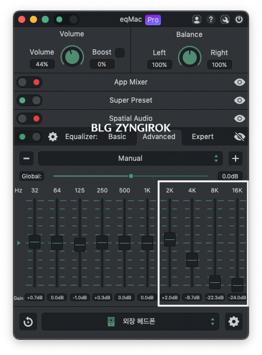Click the 32 Hz band slider
This screenshot has width=262, height=355.
tap(35, 242)
